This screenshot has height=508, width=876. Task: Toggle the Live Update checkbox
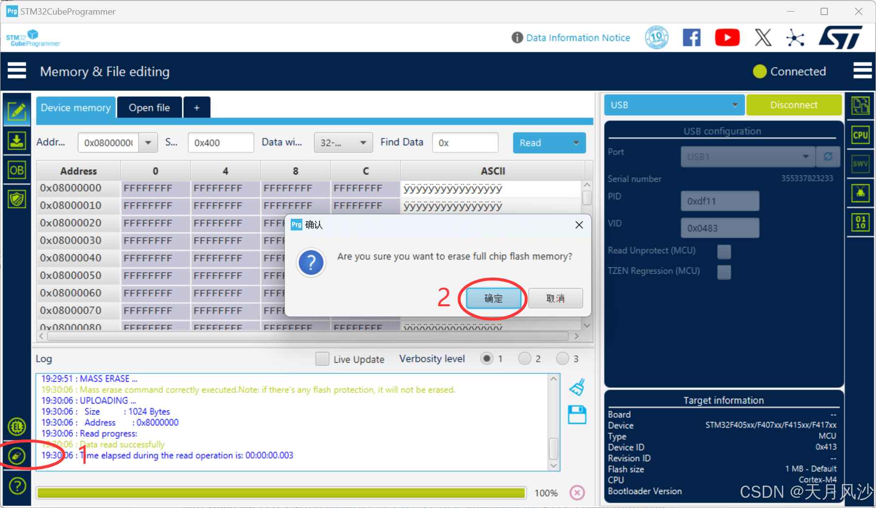pos(322,359)
